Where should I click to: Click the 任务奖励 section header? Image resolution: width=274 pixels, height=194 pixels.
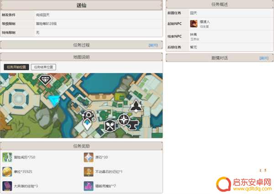(81, 146)
